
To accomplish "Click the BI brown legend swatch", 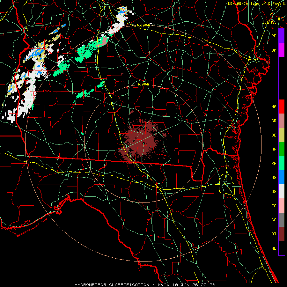I will [282, 234].
